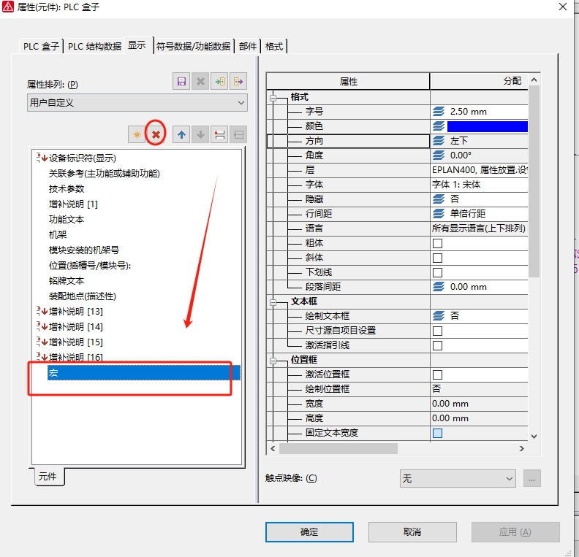Open the 用户自定义 arrangement dropdown
The image size is (579, 557).
click(137, 103)
